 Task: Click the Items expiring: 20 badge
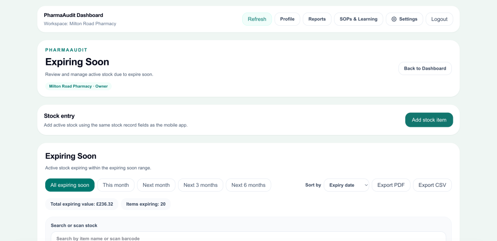(146, 204)
